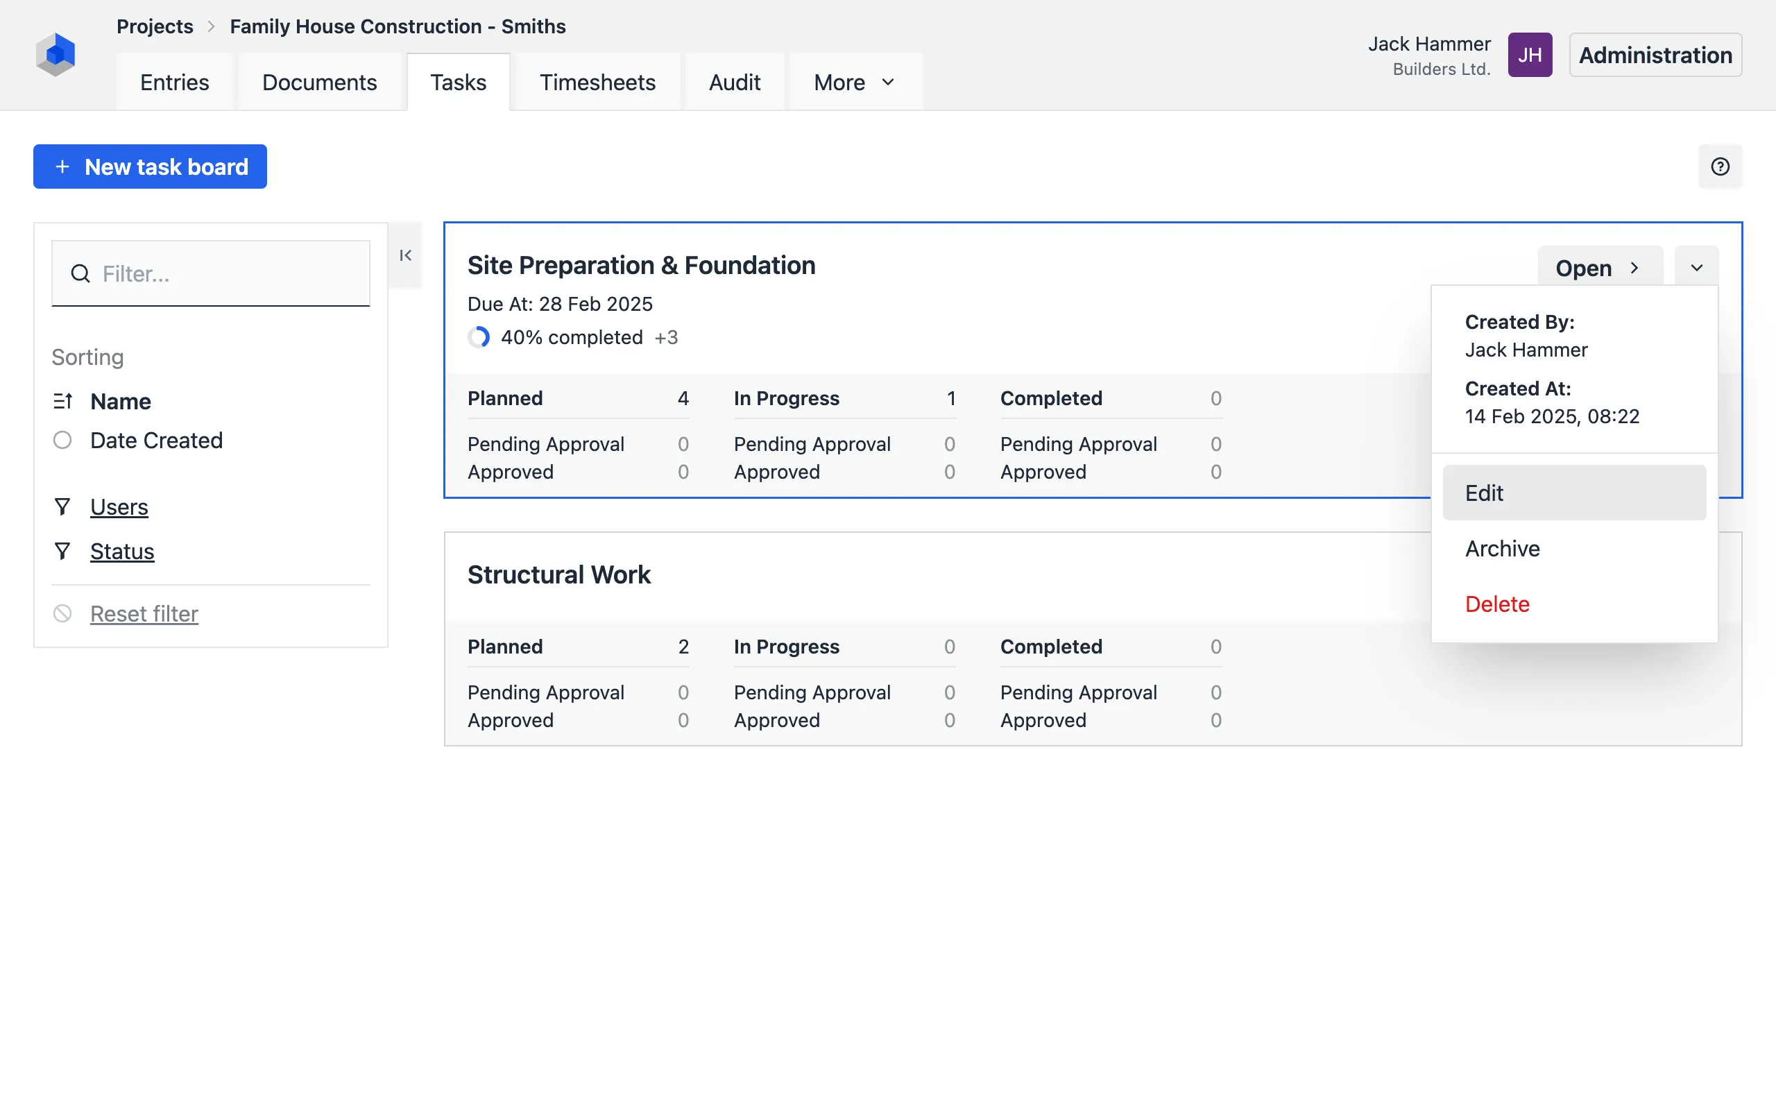Click the breadcrumb chevron after Projects

pos(212,26)
